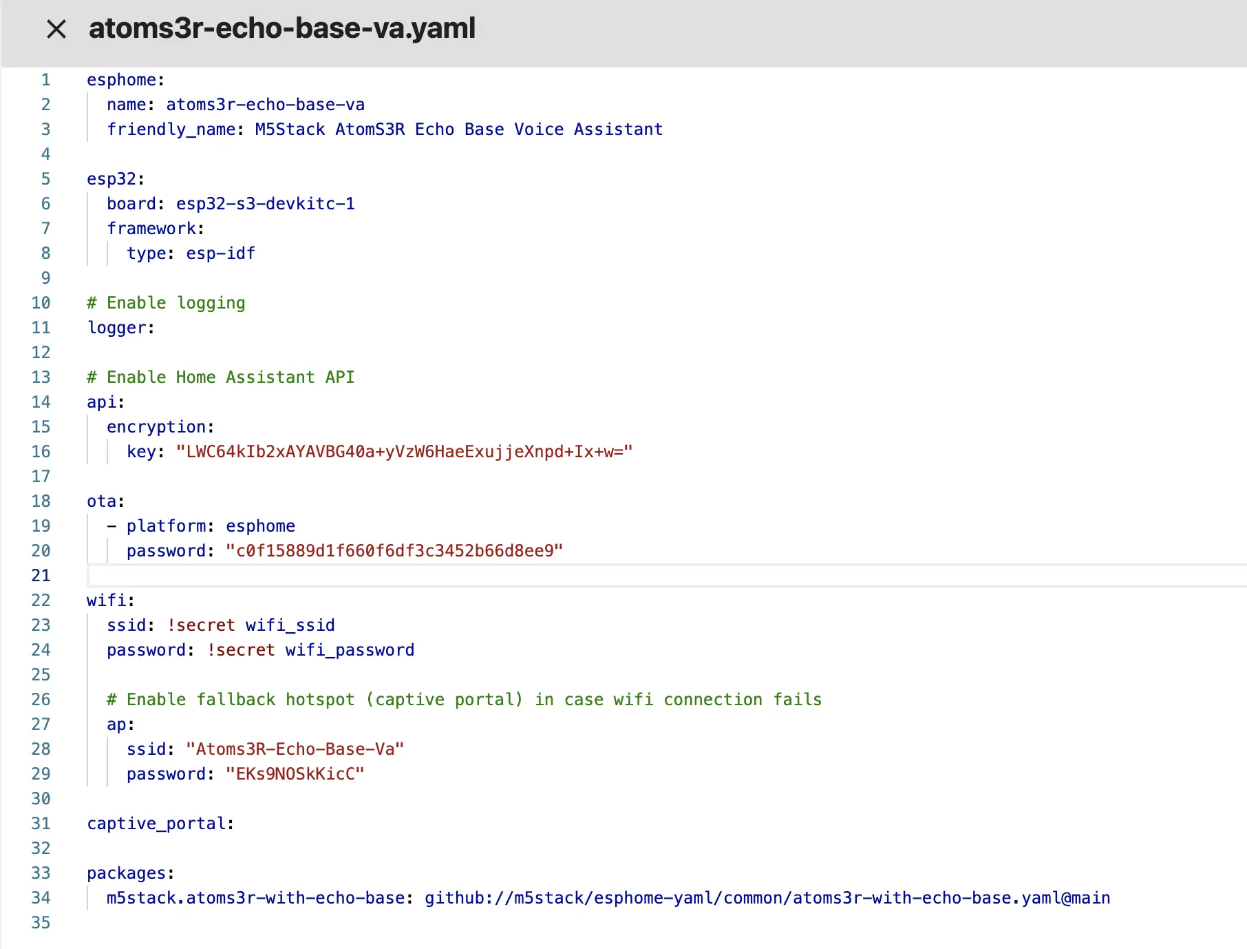Viewport: 1247px width, 949px height.
Task: Click the '# Enable logging' comment
Action: click(166, 303)
